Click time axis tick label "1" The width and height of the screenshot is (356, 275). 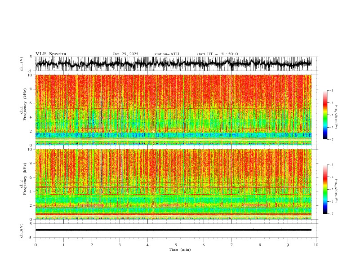coord(63,245)
